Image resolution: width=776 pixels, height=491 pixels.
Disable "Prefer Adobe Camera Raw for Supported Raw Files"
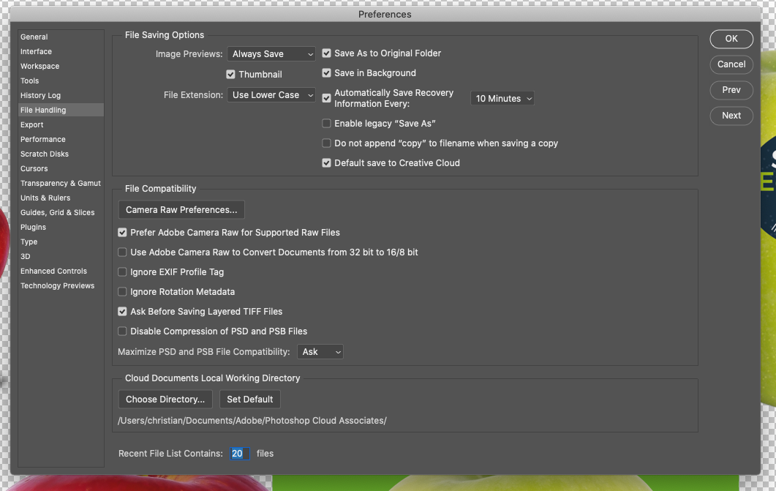tap(122, 232)
